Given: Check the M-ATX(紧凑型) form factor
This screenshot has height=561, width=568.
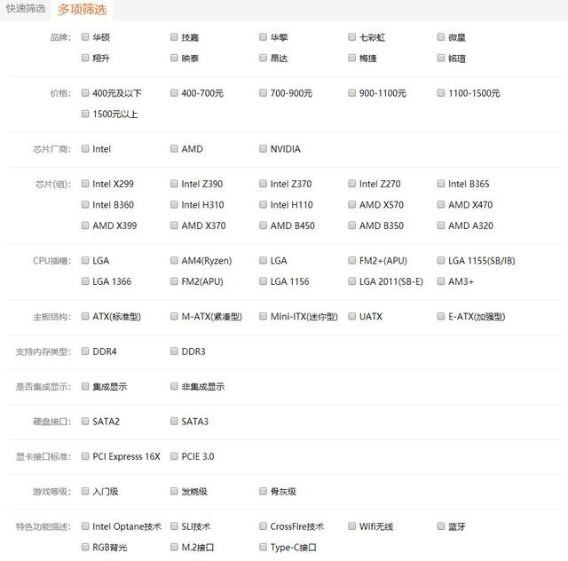Looking at the screenshot, I should [x=174, y=316].
